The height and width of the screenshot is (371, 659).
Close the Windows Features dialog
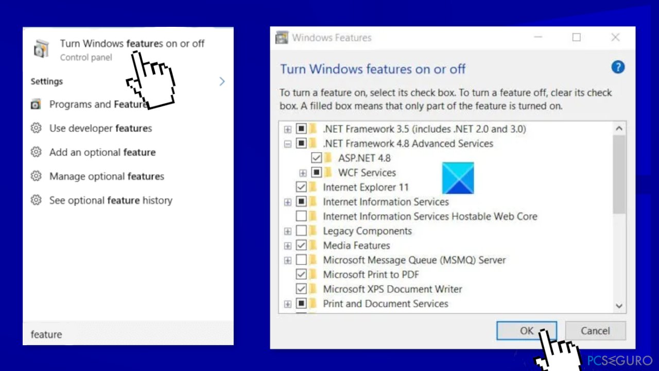(615, 38)
